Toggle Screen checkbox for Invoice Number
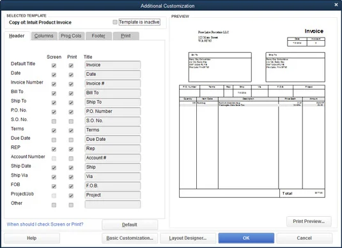This screenshot has width=342, height=248. 54,84
